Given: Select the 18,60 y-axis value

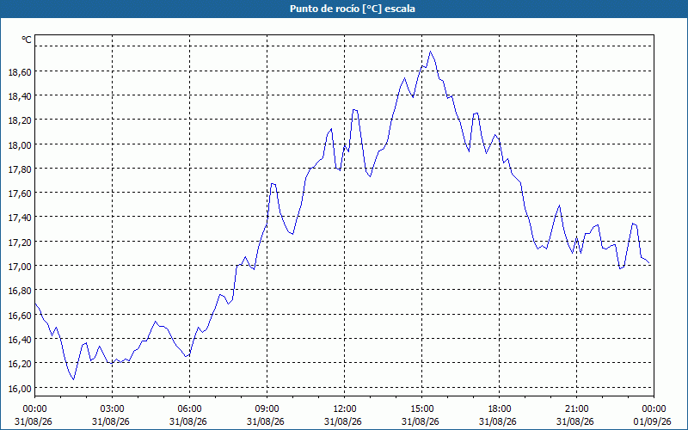Looking at the screenshot, I should coord(20,72).
